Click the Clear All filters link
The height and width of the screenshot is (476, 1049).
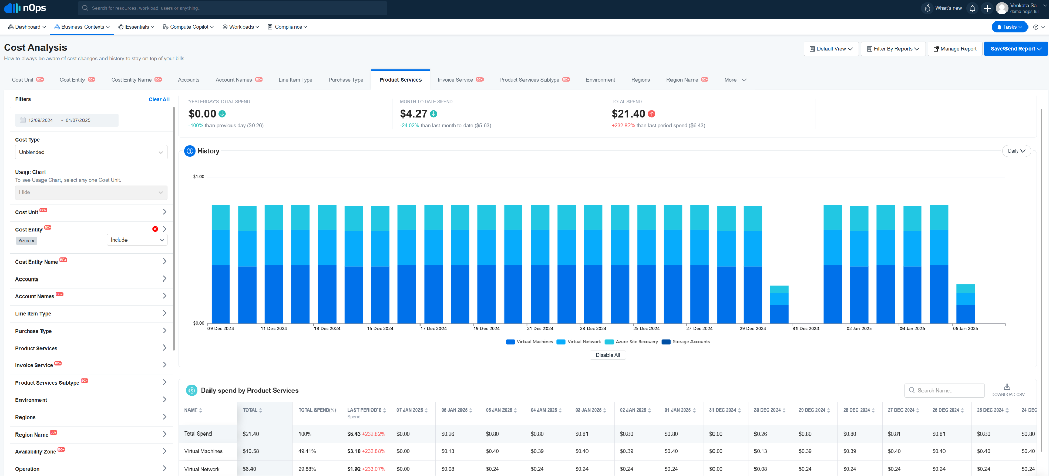click(159, 100)
